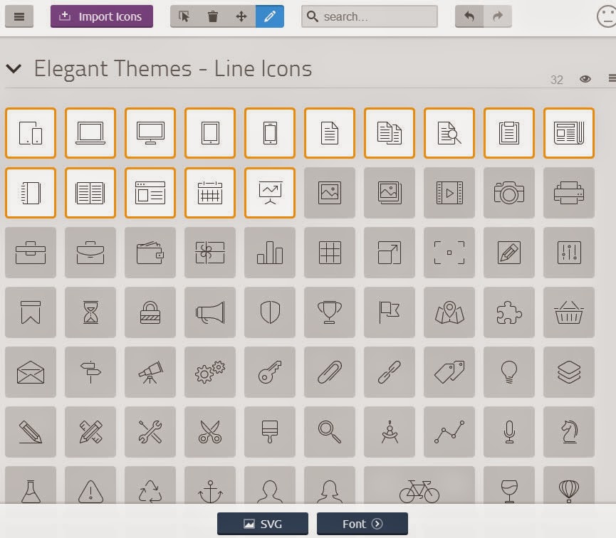Select the trophy icon
The image size is (616, 538).
point(329,312)
